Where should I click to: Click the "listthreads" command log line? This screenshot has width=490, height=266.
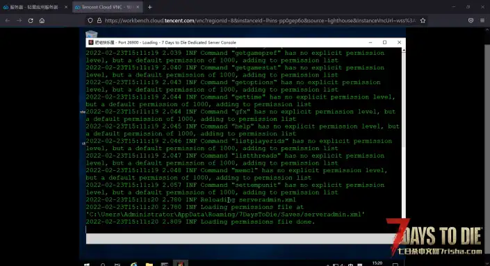tap(236, 159)
